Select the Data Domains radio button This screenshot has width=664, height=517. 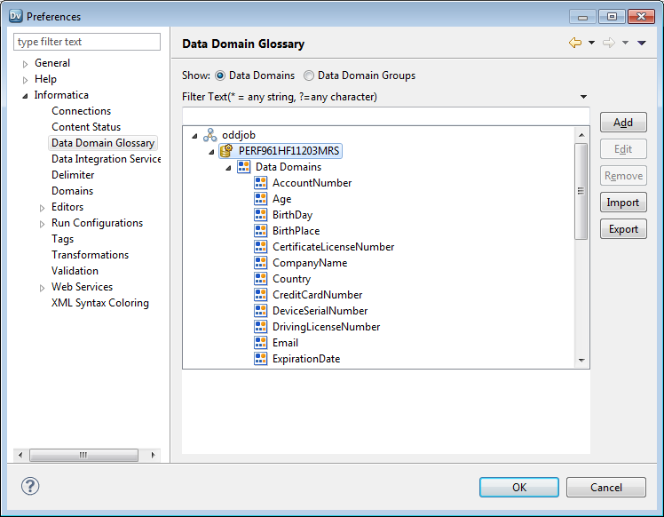[x=220, y=76]
